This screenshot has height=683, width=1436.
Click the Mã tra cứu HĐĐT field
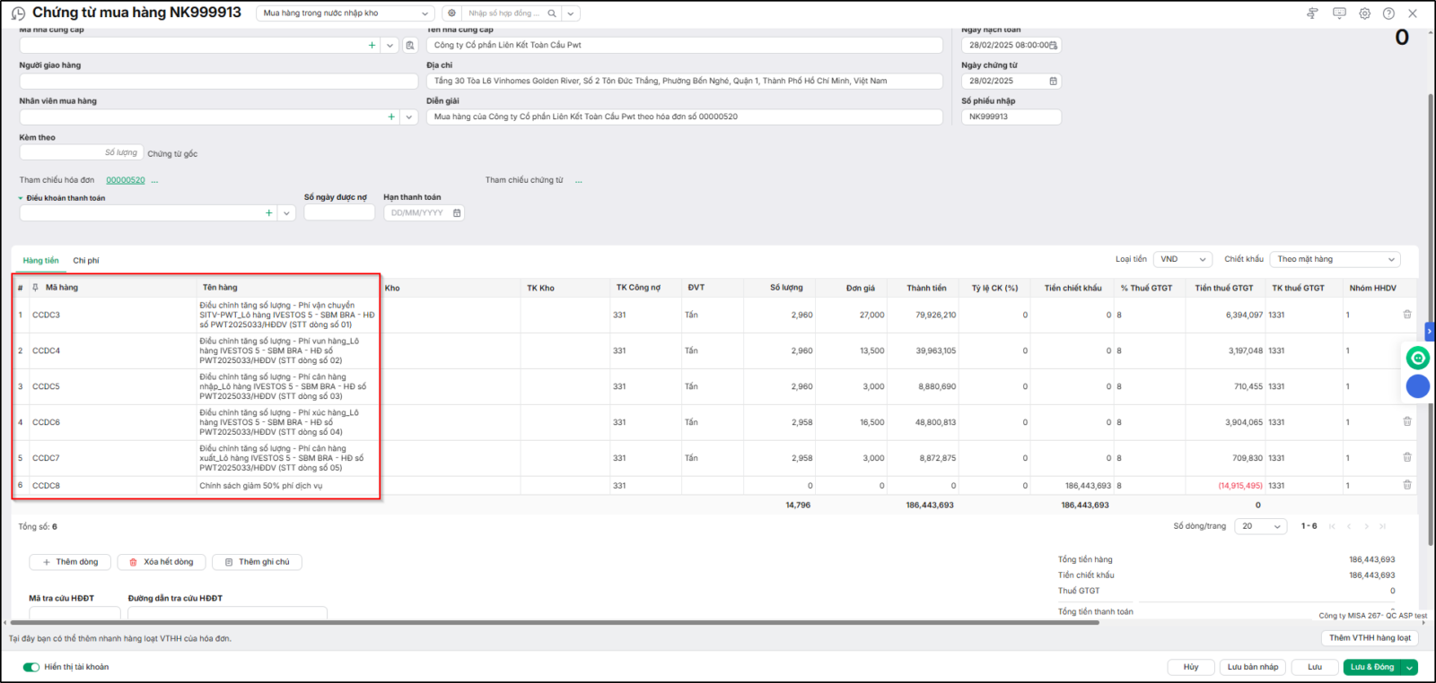(74, 613)
